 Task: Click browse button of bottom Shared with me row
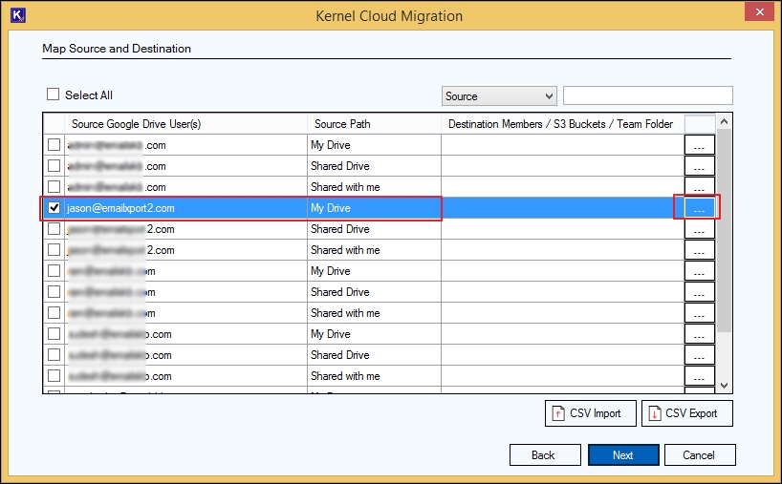point(699,376)
